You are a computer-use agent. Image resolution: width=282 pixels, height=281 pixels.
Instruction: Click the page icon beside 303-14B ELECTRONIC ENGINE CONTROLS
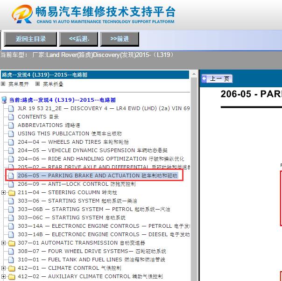[x=11, y=235]
